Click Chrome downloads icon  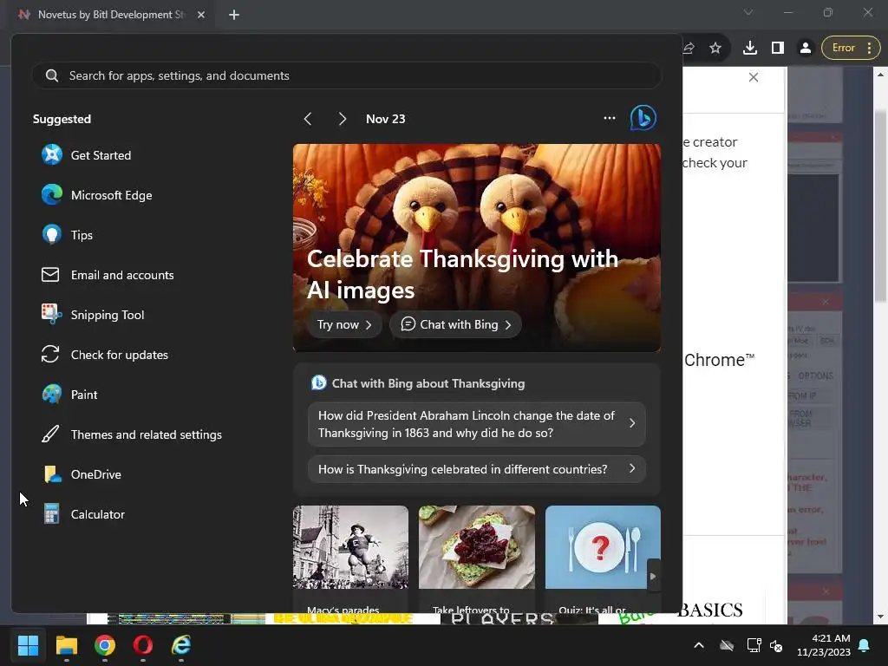[x=750, y=48]
